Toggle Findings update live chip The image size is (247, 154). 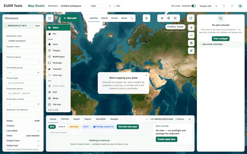tap(103, 127)
